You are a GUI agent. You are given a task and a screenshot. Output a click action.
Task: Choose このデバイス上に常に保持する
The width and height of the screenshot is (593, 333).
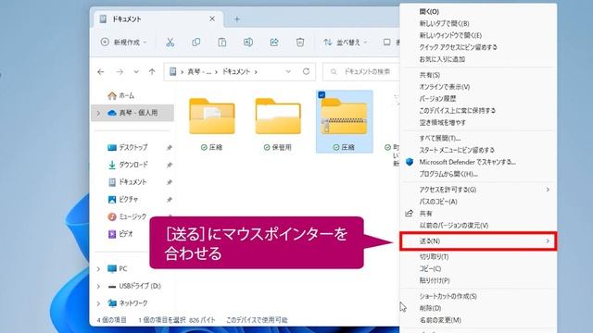457,111
